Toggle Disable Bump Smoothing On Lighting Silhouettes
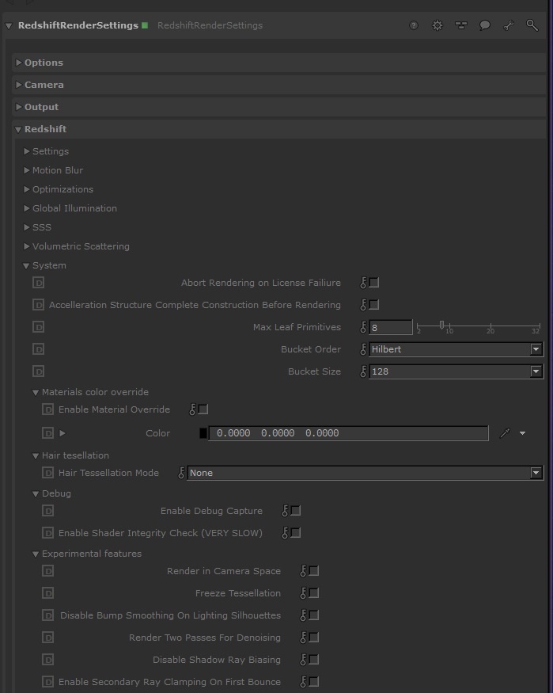The height and width of the screenshot is (693, 553). (x=314, y=615)
